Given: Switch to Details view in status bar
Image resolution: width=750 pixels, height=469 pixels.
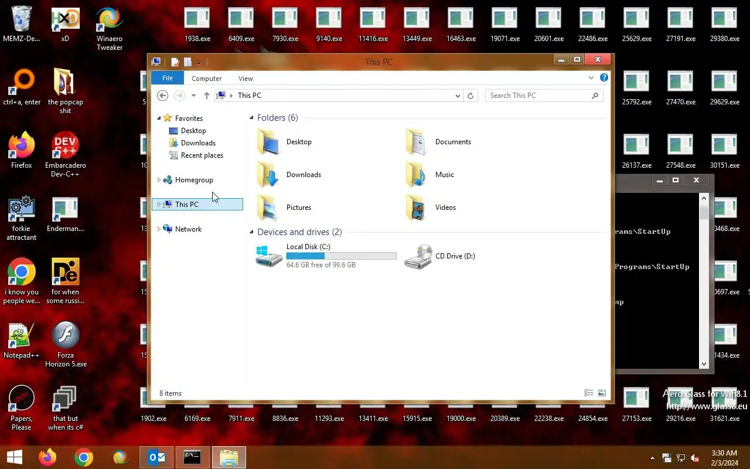Looking at the screenshot, I should 589,393.
